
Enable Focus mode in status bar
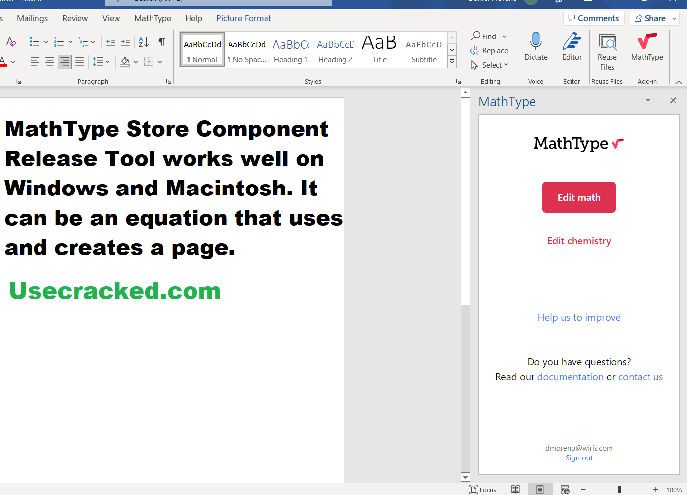pyautogui.click(x=483, y=490)
